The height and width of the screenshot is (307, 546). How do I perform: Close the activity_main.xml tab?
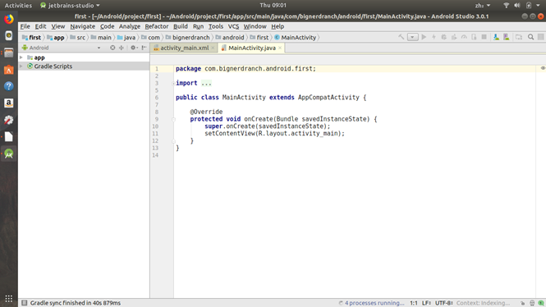pos(213,48)
